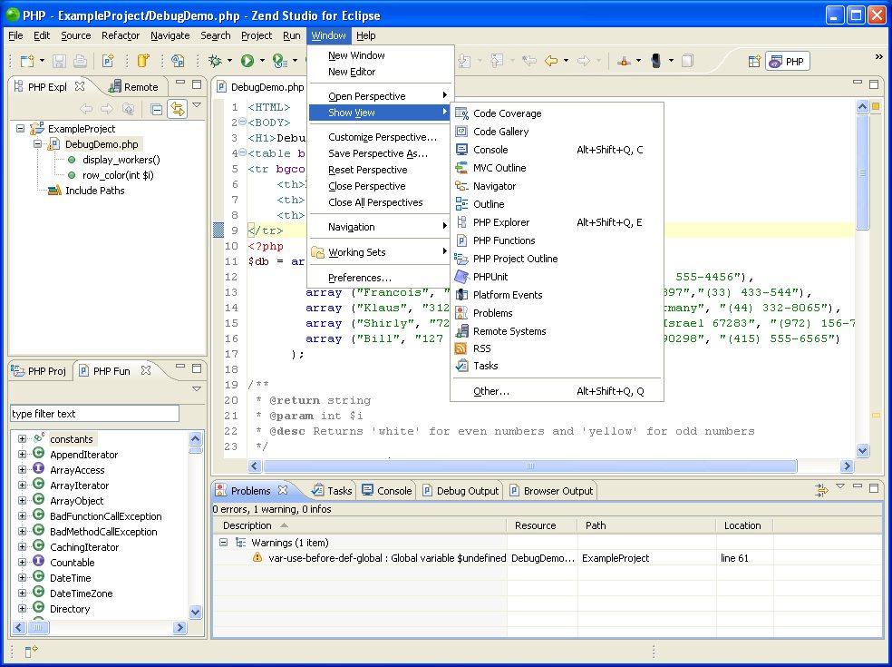
Task: Click the type filter text field
Action: click(x=94, y=414)
